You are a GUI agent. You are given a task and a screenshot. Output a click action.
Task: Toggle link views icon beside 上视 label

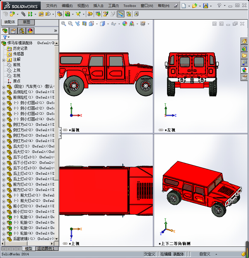[65, 243]
